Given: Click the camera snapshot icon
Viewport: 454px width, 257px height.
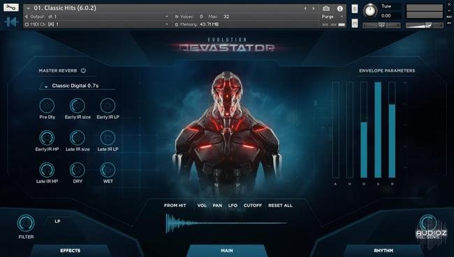Looking at the screenshot, I should tap(326, 8).
